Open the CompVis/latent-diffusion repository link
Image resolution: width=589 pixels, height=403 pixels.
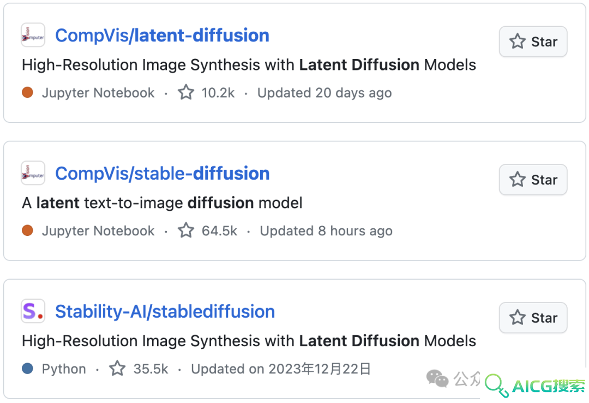163,35
